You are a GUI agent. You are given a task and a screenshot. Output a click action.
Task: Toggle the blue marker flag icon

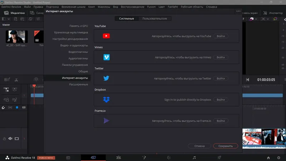(x=17, y=108)
